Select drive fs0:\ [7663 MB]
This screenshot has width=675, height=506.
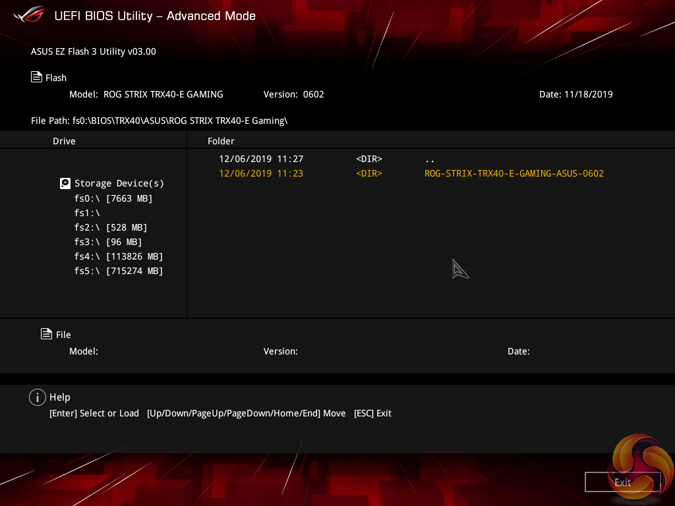[113, 198]
